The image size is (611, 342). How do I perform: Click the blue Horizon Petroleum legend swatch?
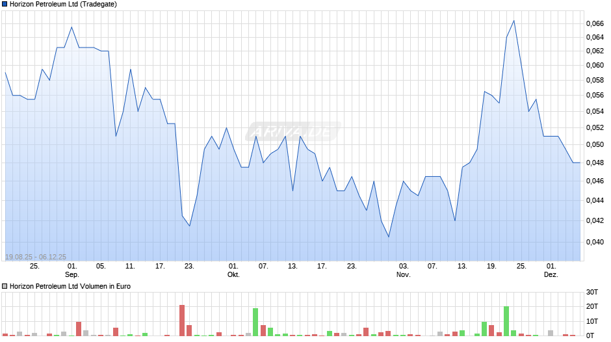tap(5, 5)
